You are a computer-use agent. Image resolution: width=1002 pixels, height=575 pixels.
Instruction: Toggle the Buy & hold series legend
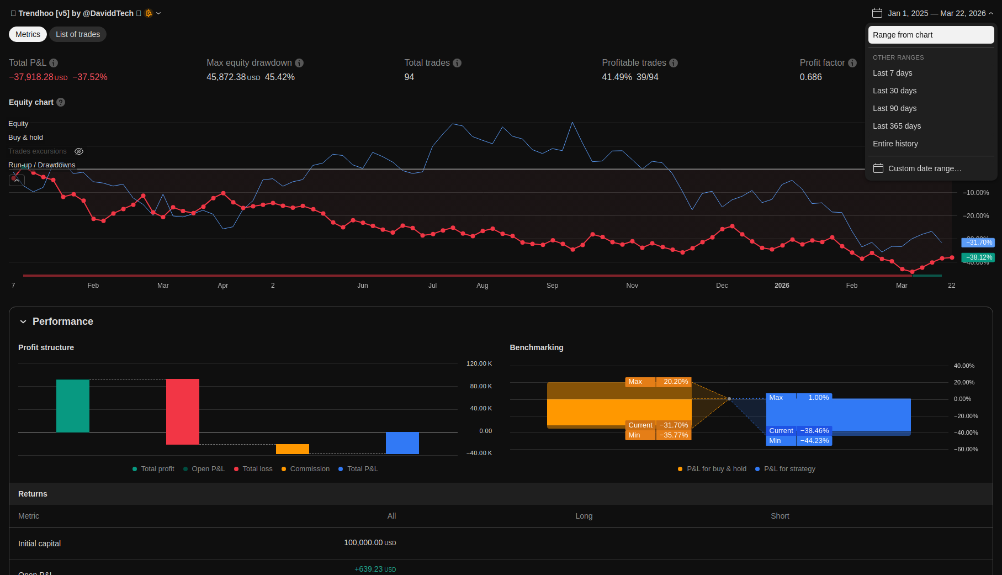(25, 138)
